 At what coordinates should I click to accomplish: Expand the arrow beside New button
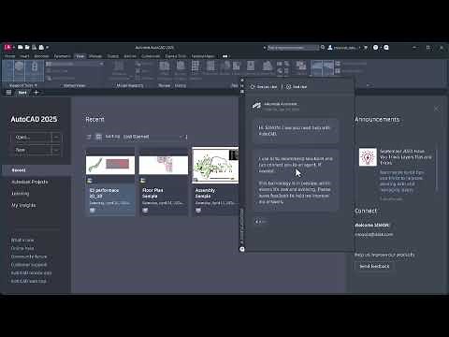pos(56,150)
